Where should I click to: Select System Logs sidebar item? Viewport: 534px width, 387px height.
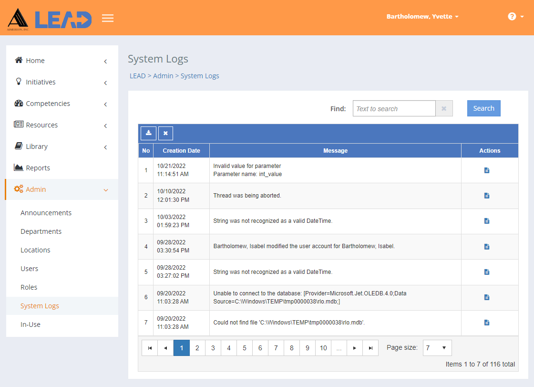coord(62,306)
